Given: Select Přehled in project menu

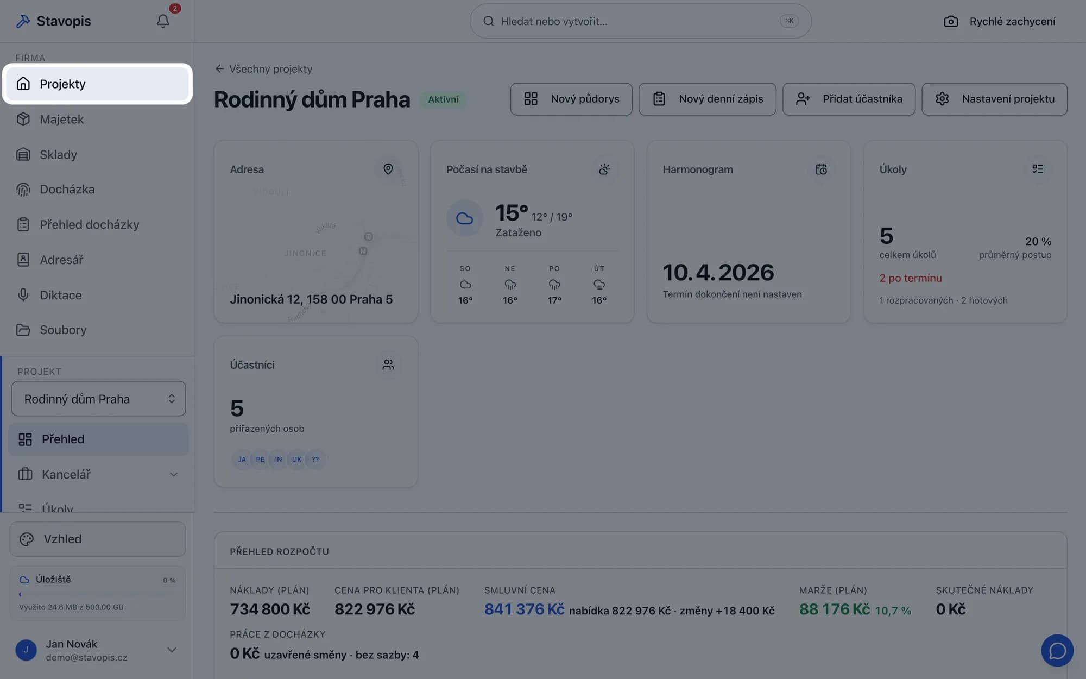Looking at the screenshot, I should coord(98,439).
